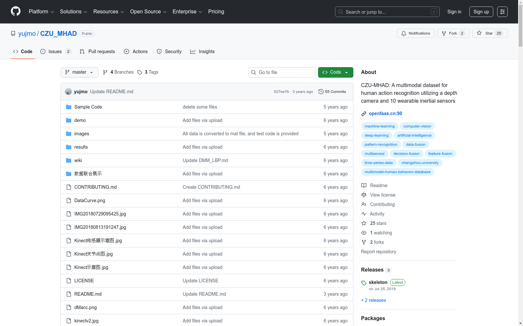This screenshot has height=326, width=523.
Task: Click the branch icon beside 4 Branches
Action: click(105, 72)
